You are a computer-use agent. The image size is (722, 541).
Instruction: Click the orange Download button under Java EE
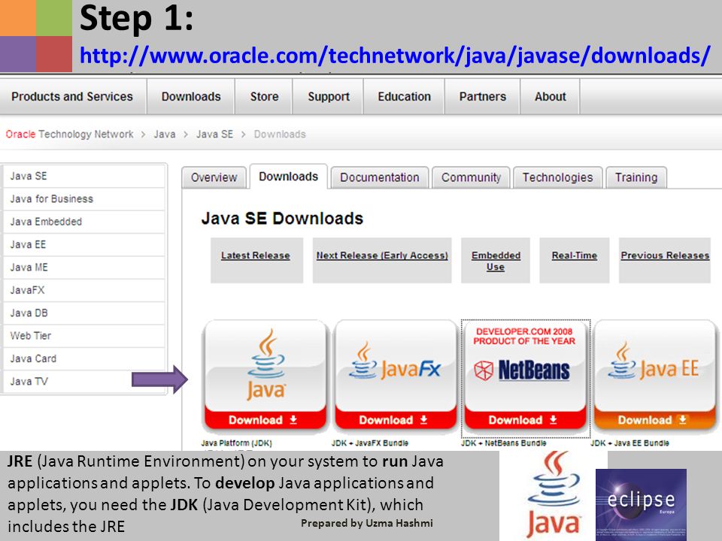point(654,420)
